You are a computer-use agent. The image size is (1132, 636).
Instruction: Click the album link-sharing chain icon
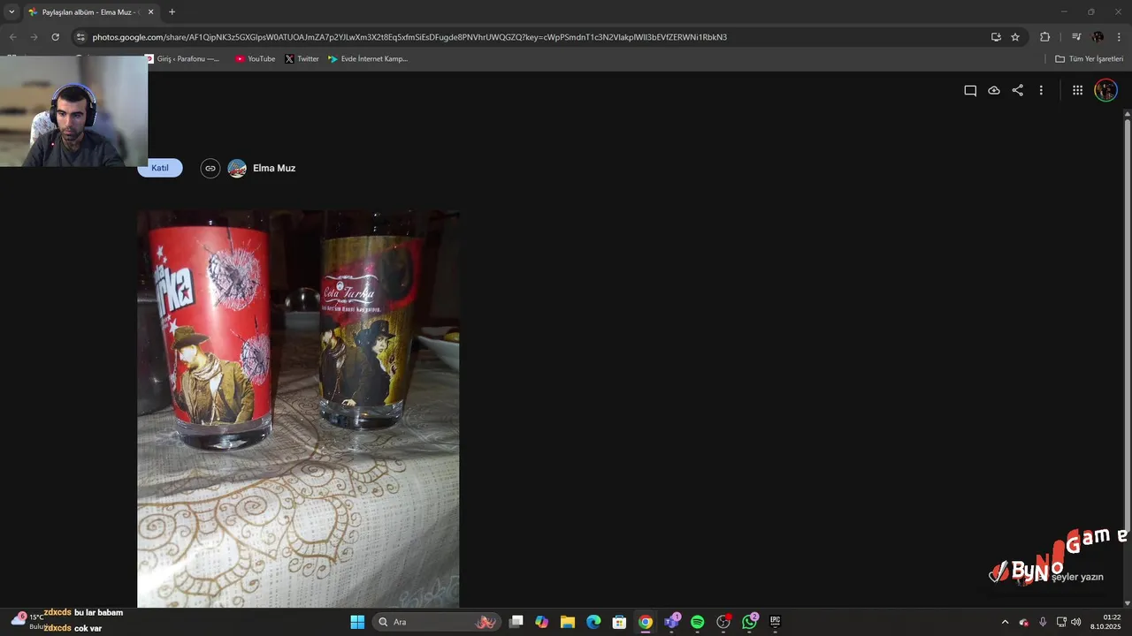pyautogui.click(x=210, y=168)
